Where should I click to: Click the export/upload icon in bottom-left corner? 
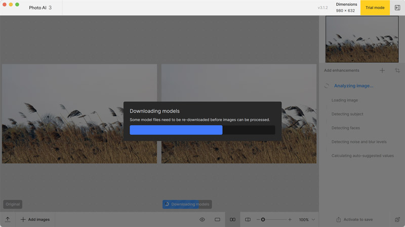point(8,219)
